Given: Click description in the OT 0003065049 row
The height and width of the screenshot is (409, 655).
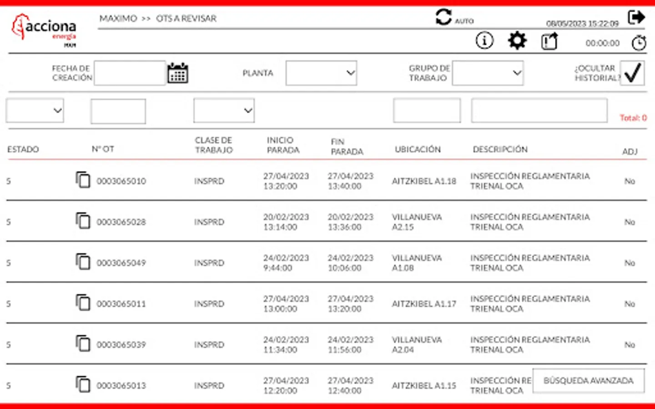Looking at the screenshot, I should (x=530, y=263).
